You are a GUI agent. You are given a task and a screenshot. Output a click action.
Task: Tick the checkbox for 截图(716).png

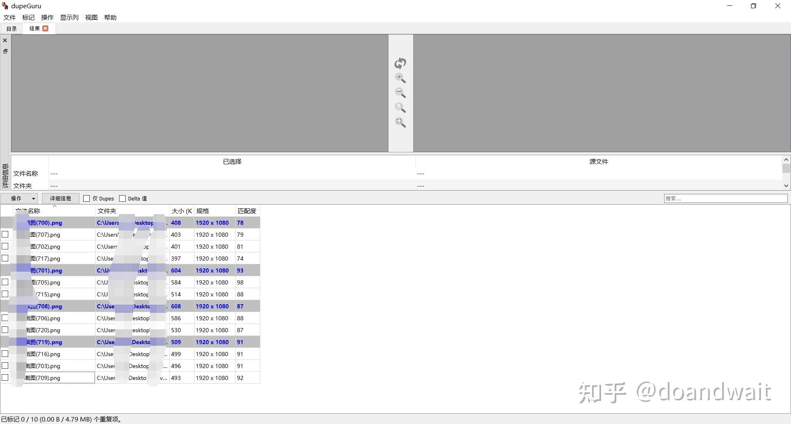click(5, 354)
